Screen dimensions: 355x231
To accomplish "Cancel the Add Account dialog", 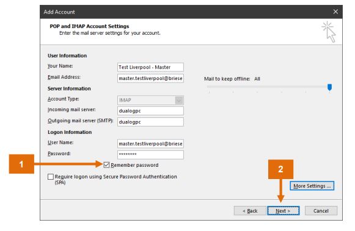I will pyautogui.click(x=321, y=211).
